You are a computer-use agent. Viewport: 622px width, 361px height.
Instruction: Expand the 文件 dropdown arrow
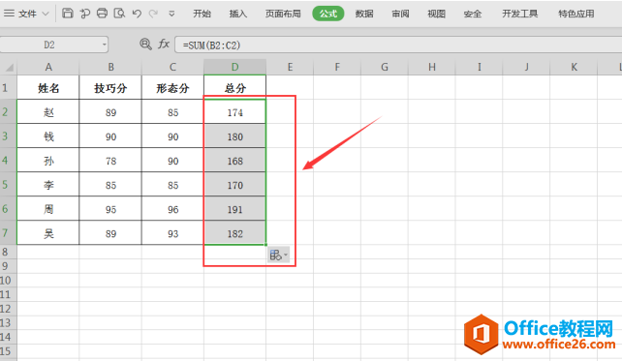click(x=46, y=14)
